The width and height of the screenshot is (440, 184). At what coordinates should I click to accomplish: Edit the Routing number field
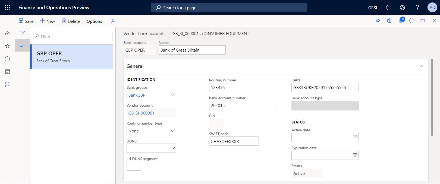point(225,87)
